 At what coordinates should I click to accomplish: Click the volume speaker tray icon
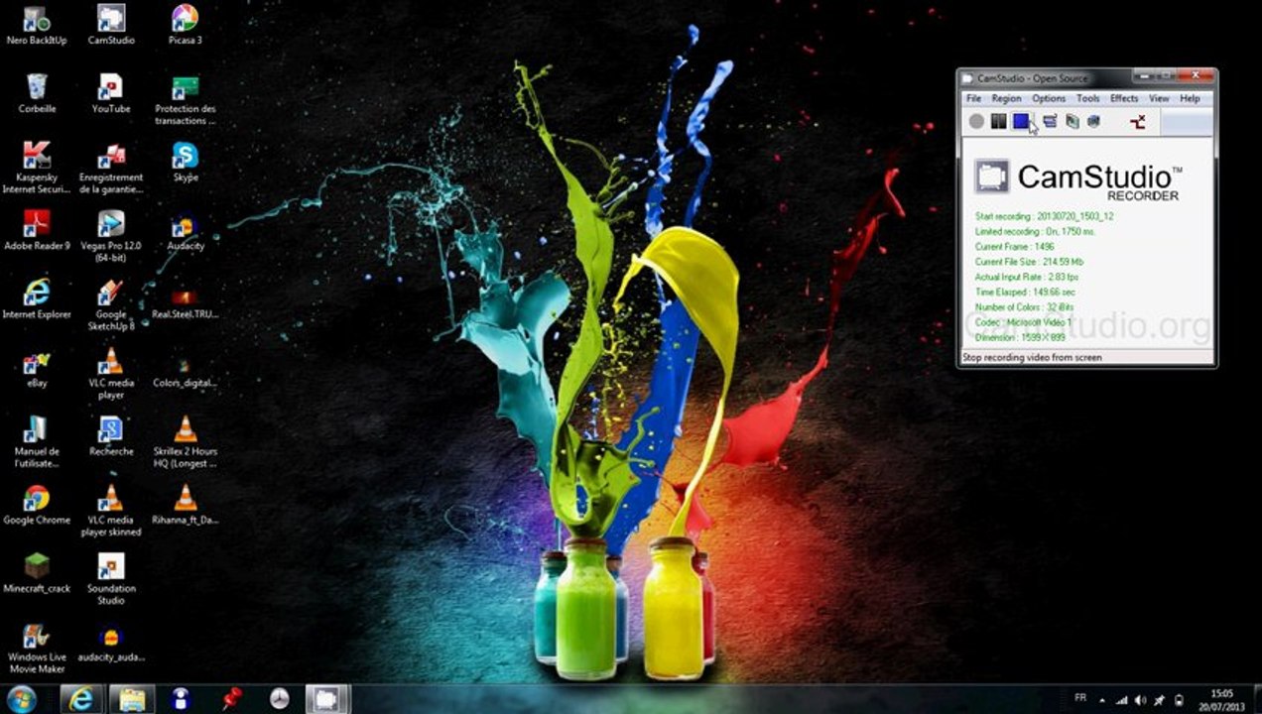[1140, 700]
